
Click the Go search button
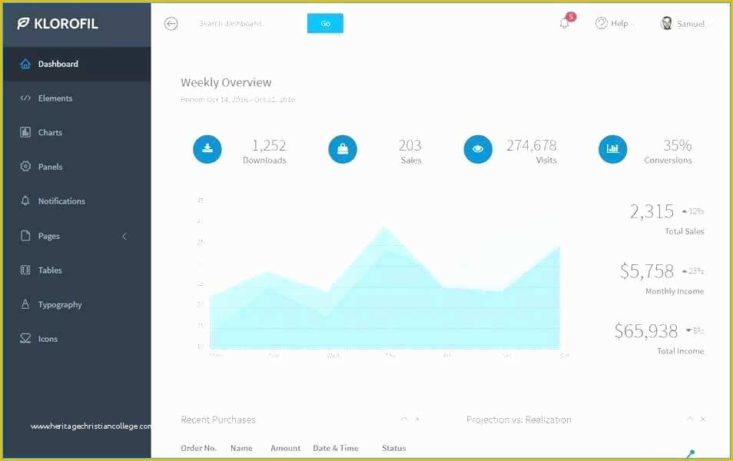(x=325, y=23)
